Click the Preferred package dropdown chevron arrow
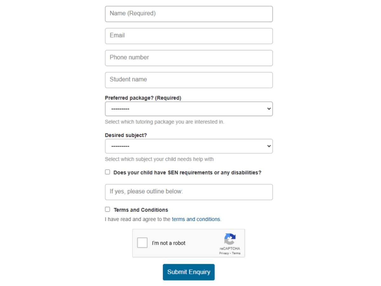The height and width of the screenshot is (286, 381). pyautogui.click(x=269, y=109)
